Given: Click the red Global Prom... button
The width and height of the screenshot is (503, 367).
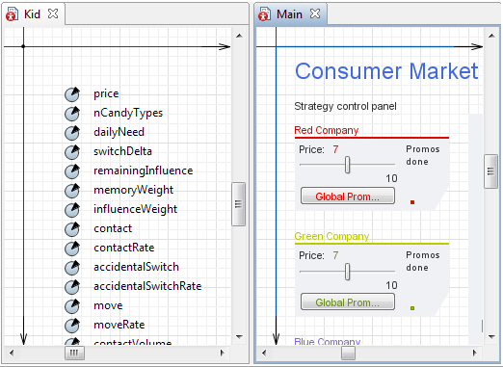Looking at the screenshot, I should coord(348,197).
